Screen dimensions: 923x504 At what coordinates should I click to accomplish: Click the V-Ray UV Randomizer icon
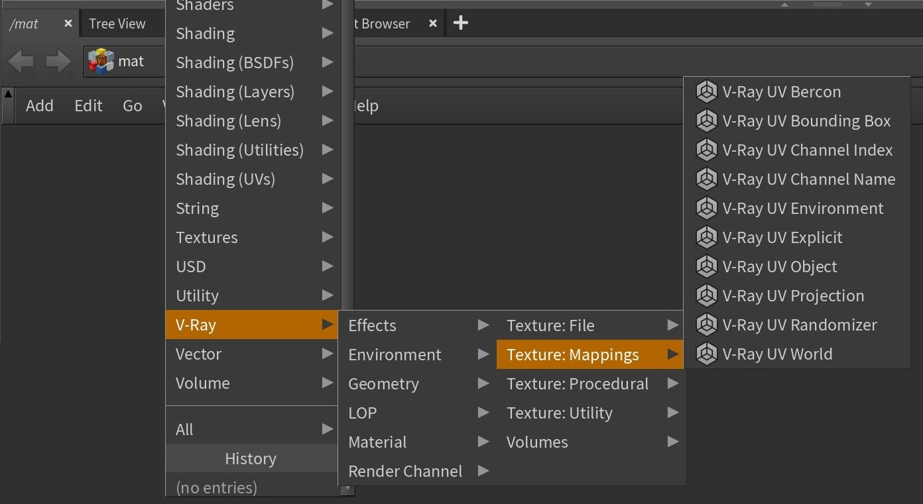[706, 325]
